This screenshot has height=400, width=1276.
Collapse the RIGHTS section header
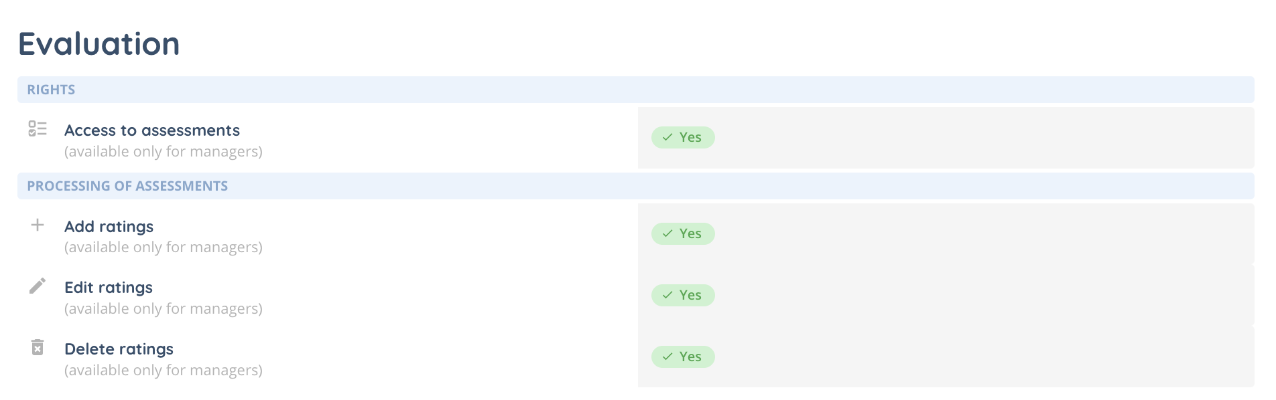(x=51, y=90)
